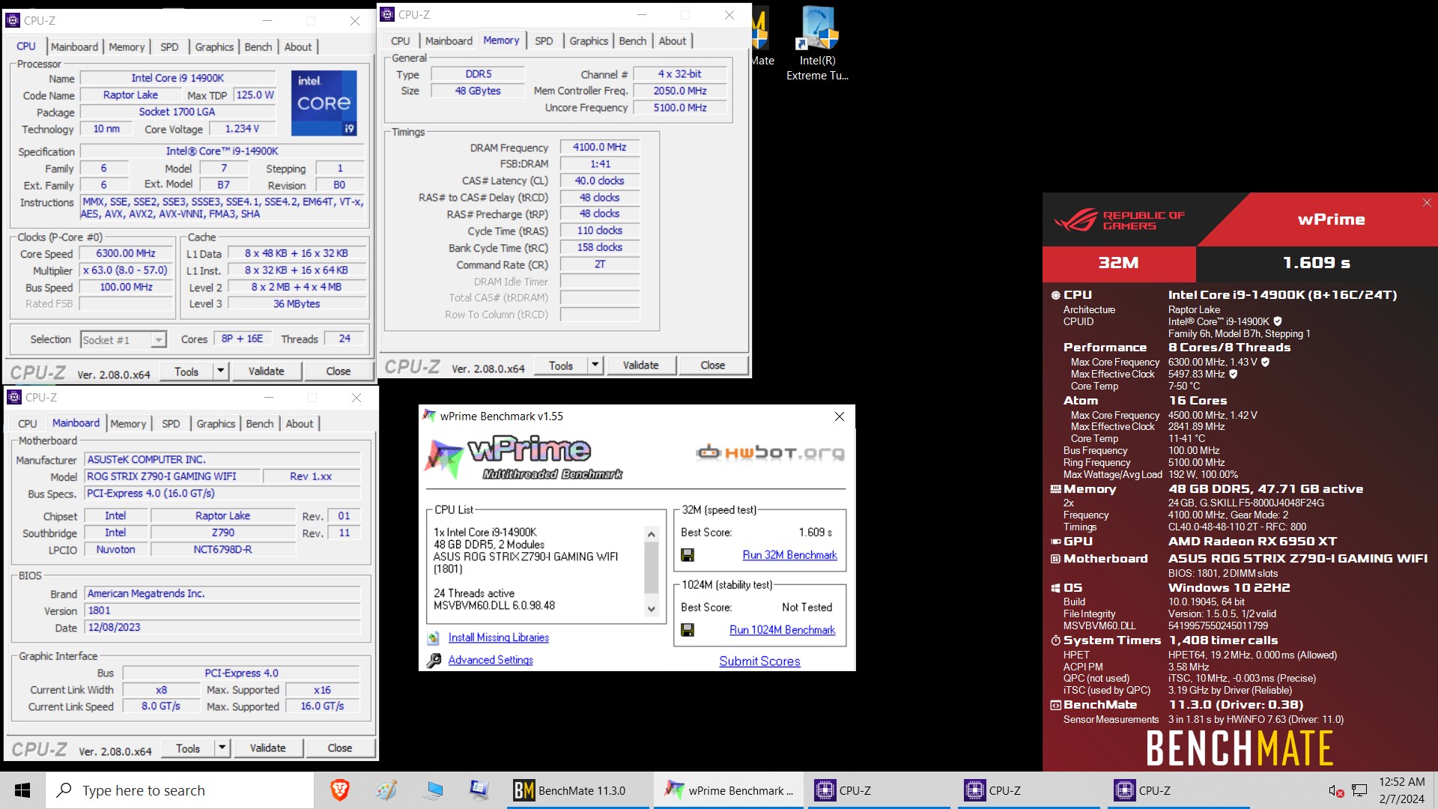This screenshot has width=1438, height=809.
Task: Click the Model field ROG STRIX Z790-I GAMING WIFI
Action: coord(172,476)
